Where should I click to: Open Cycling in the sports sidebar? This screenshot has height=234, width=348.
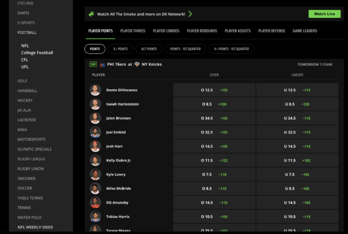click(25, 3)
